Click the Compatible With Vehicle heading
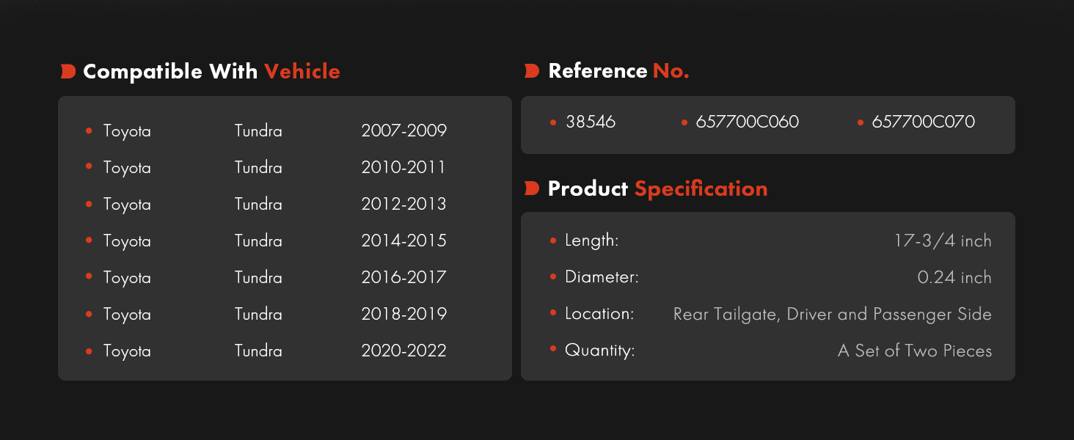 211,71
